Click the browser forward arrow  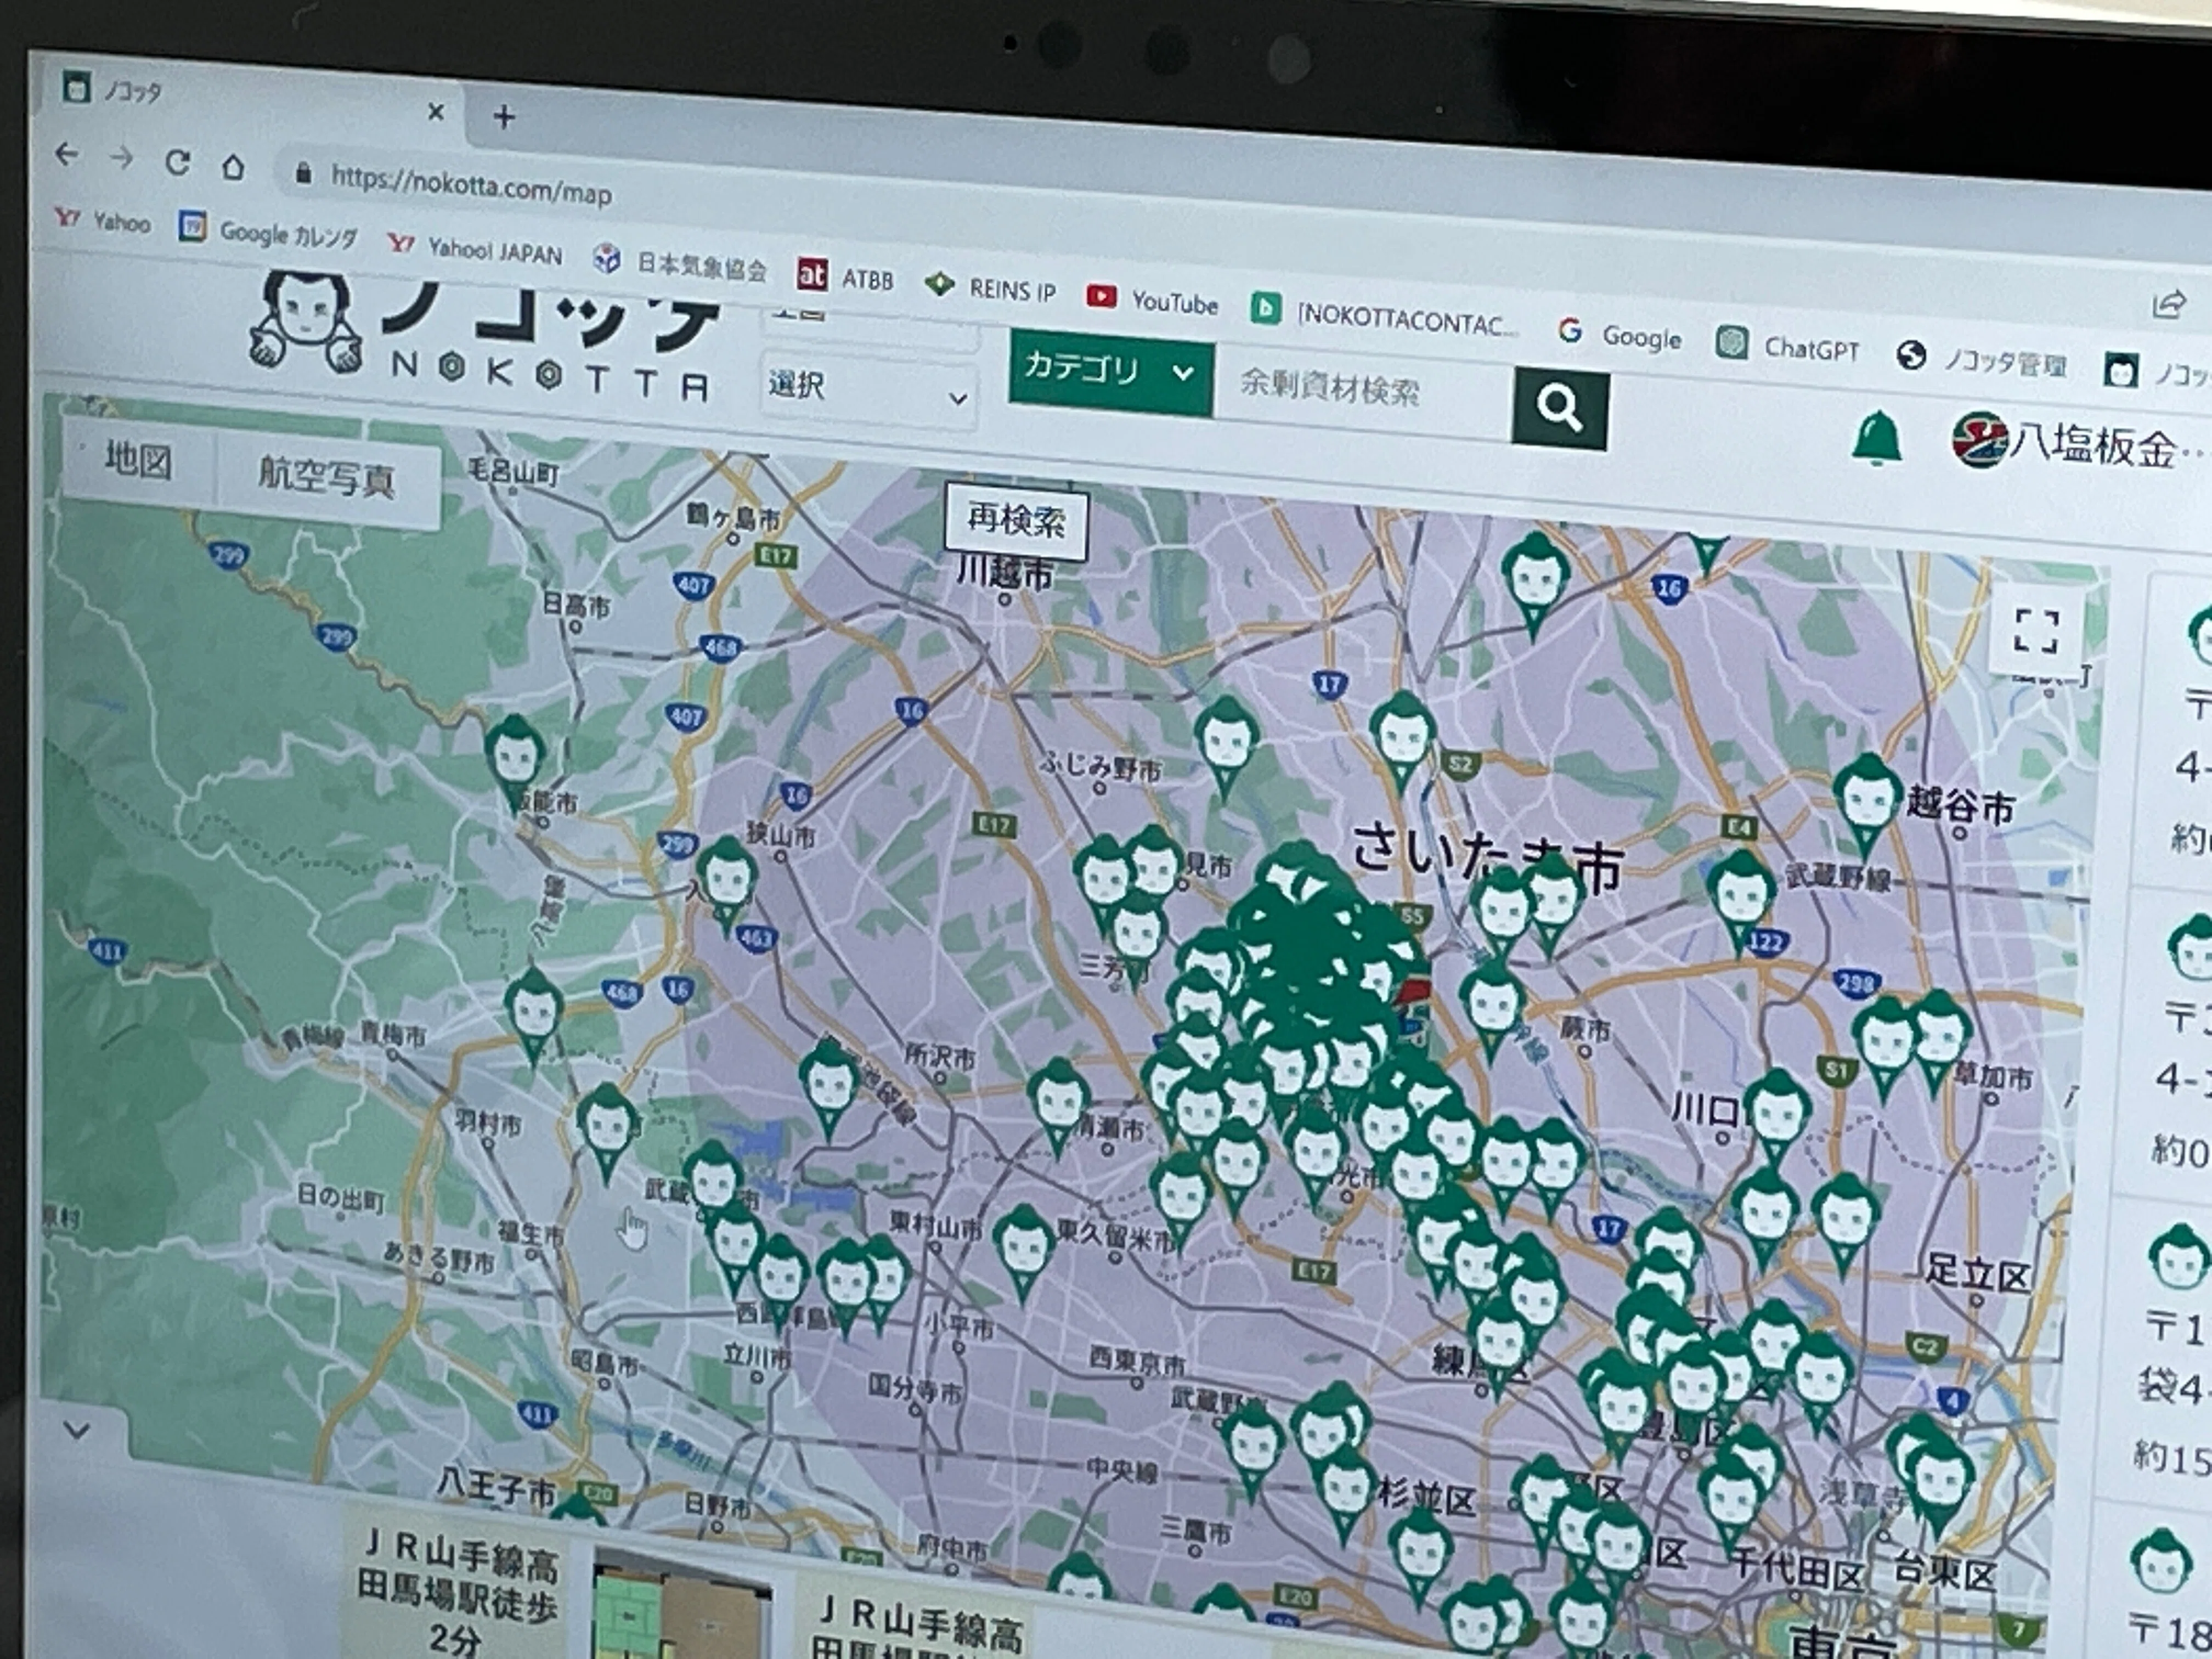[x=121, y=157]
